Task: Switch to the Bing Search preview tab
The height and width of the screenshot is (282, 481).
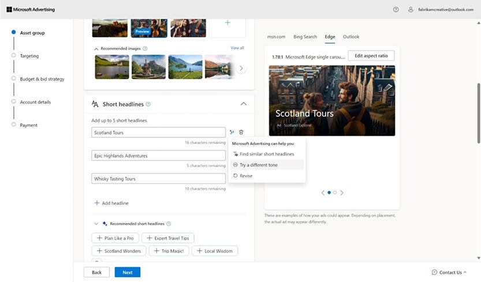Action: pos(305,37)
